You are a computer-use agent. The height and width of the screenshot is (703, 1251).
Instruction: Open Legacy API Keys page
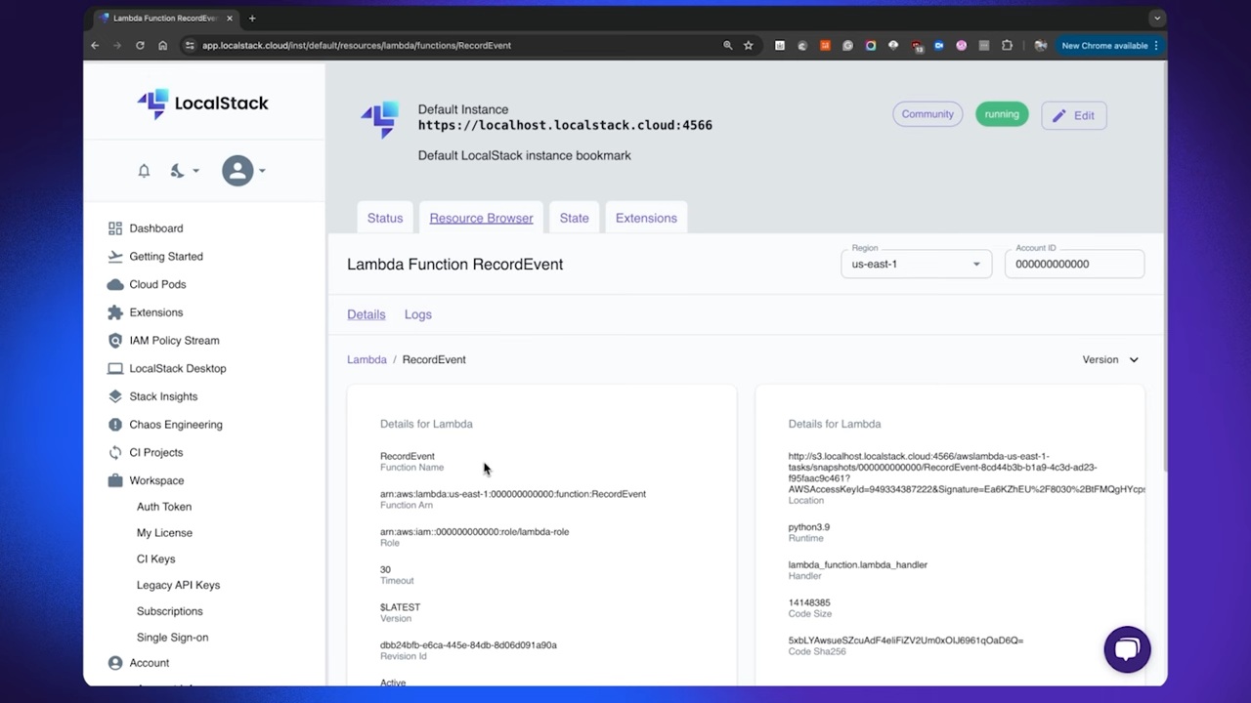[x=179, y=585]
